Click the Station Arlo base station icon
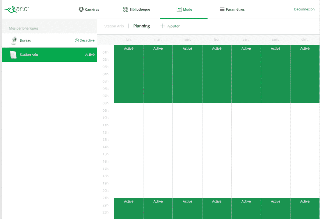This screenshot has height=219, width=320. pyautogui.click(x=13, y=55)
